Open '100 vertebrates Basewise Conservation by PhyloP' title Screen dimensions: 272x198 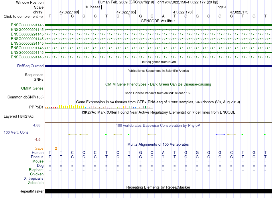(x=158, y=126)
